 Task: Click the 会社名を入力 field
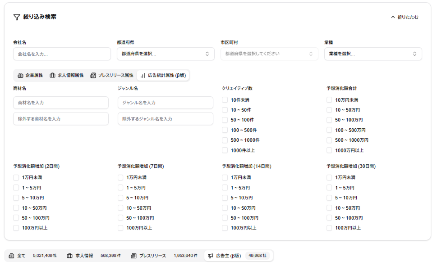coord(62,54)
